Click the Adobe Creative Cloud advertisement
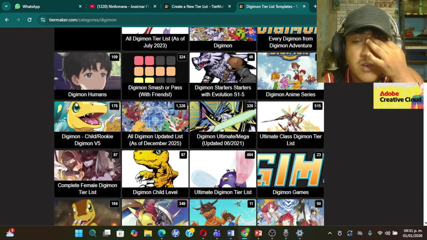427x240 pixels. pos(398,96)
